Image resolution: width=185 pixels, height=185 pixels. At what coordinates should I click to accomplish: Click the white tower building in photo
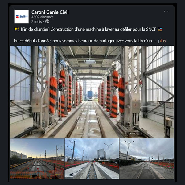(101, 153)
